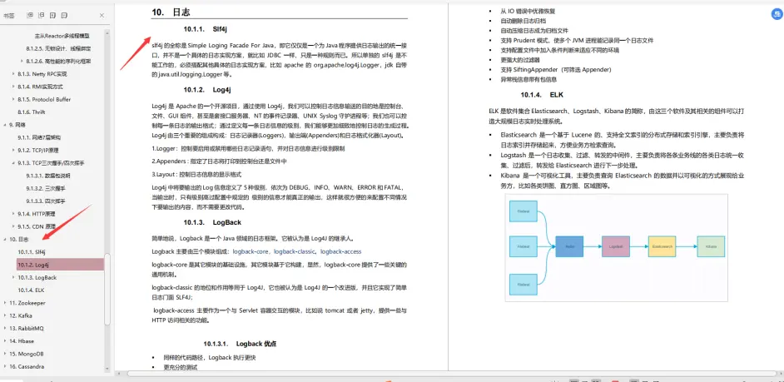Click the heading 10.1.2. Log4j
The width and height of the screenshot is (784, 382).
[207, 90]
